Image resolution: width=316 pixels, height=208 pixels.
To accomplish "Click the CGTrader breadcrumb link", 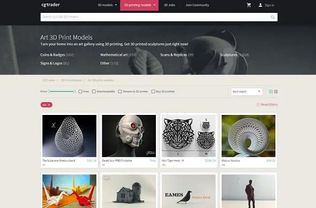I will point(49,80).
